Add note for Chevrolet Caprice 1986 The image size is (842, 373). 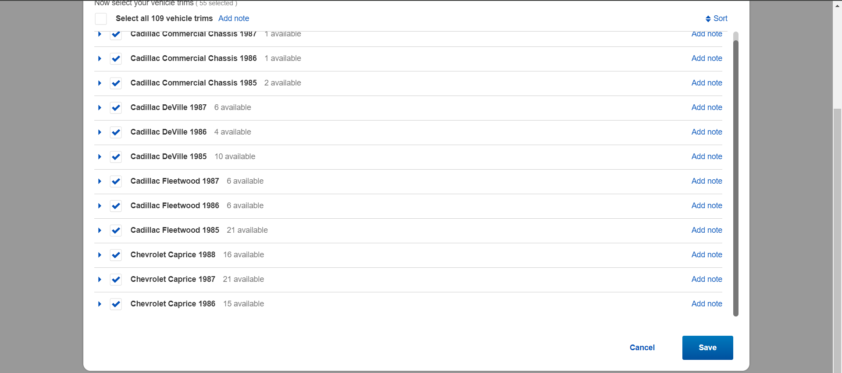[706, 304]
